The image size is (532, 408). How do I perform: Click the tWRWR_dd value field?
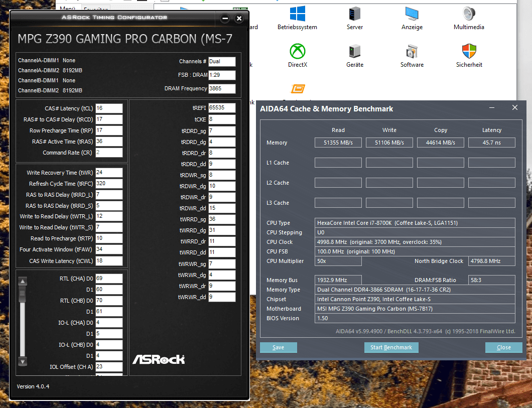coord(222,297)
